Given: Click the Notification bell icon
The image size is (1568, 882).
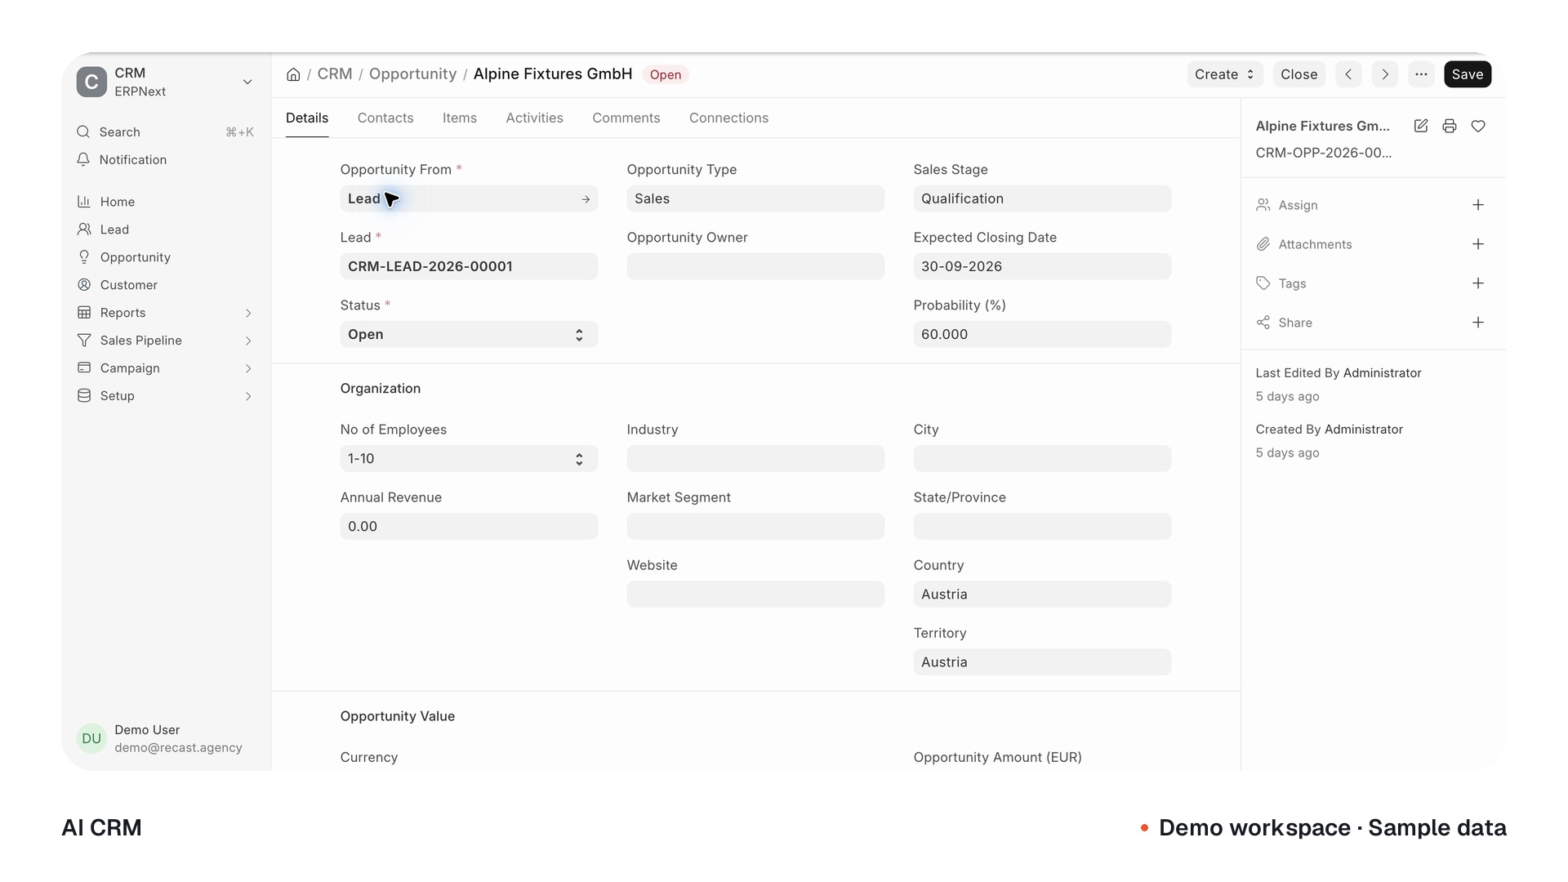Looking at the screenshot, I should tap(83, 159).
